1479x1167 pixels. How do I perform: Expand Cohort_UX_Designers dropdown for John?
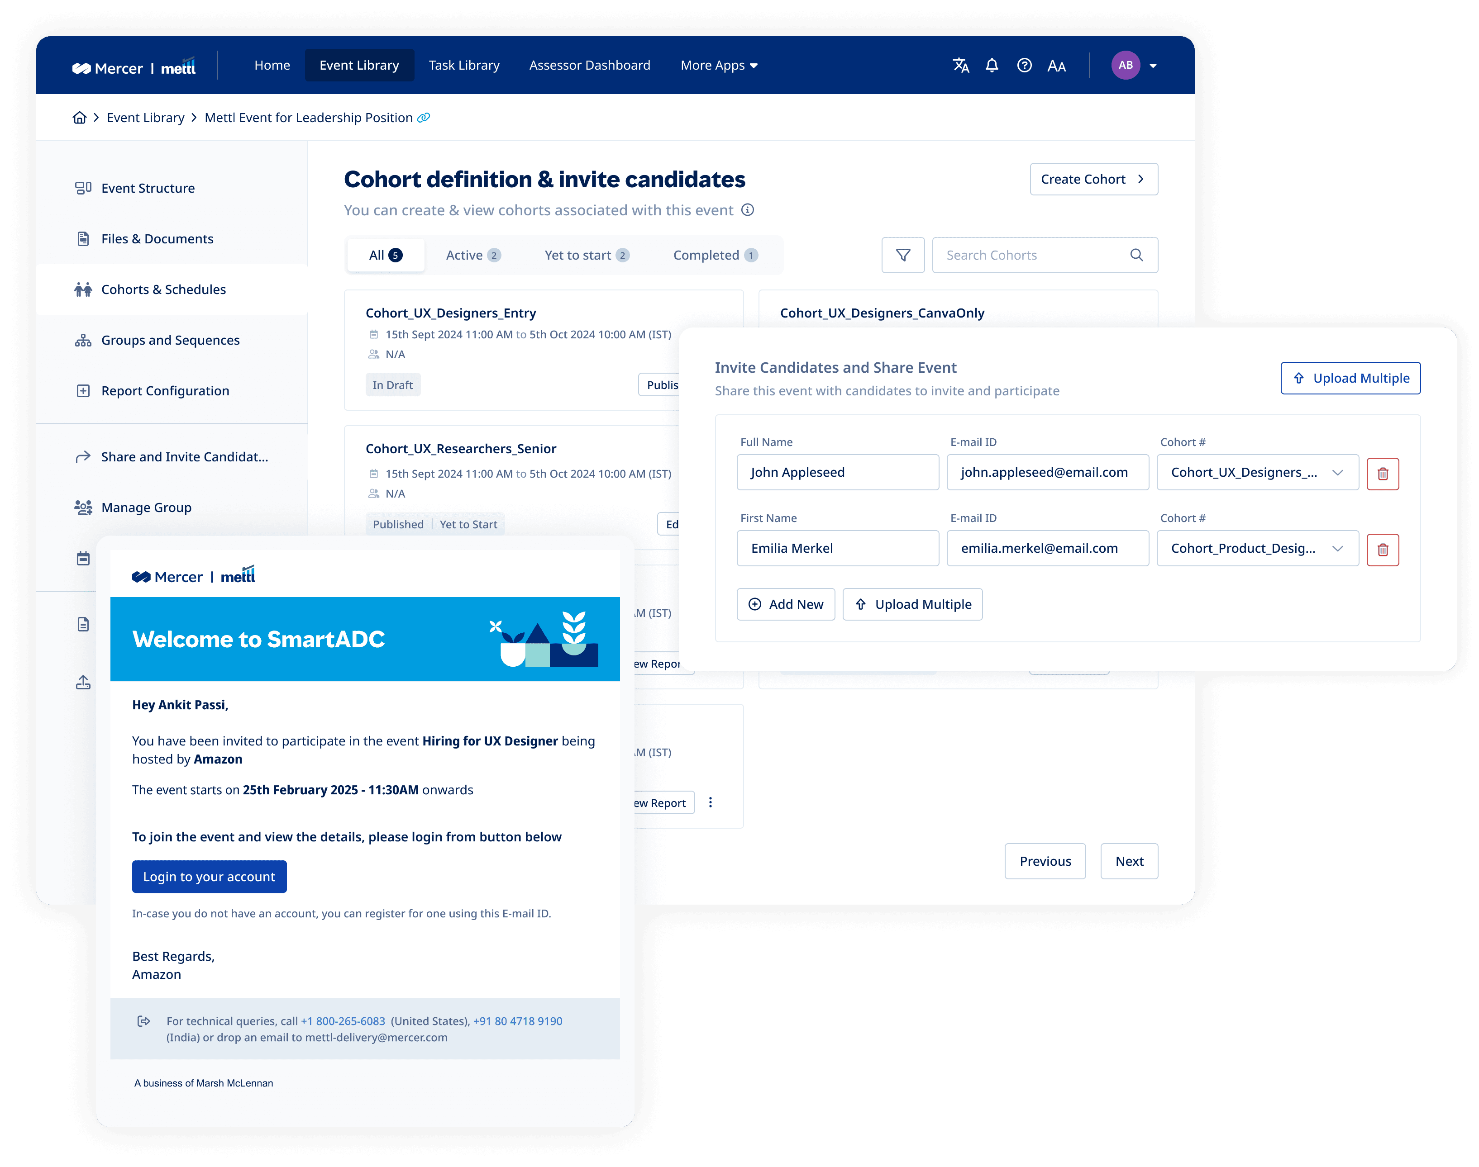tap(1337, 473)
